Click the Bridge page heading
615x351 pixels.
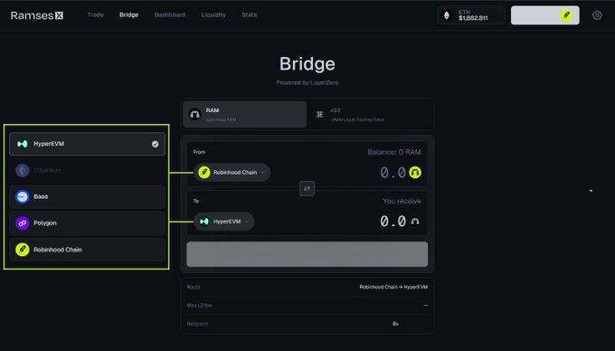pyautogui.click(x=307, y=64)
